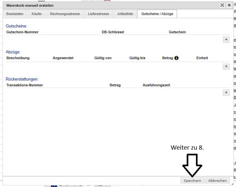236x187 pixels.
Task: Click the Rückerstattungen: section heading
Action: [22, 79]
